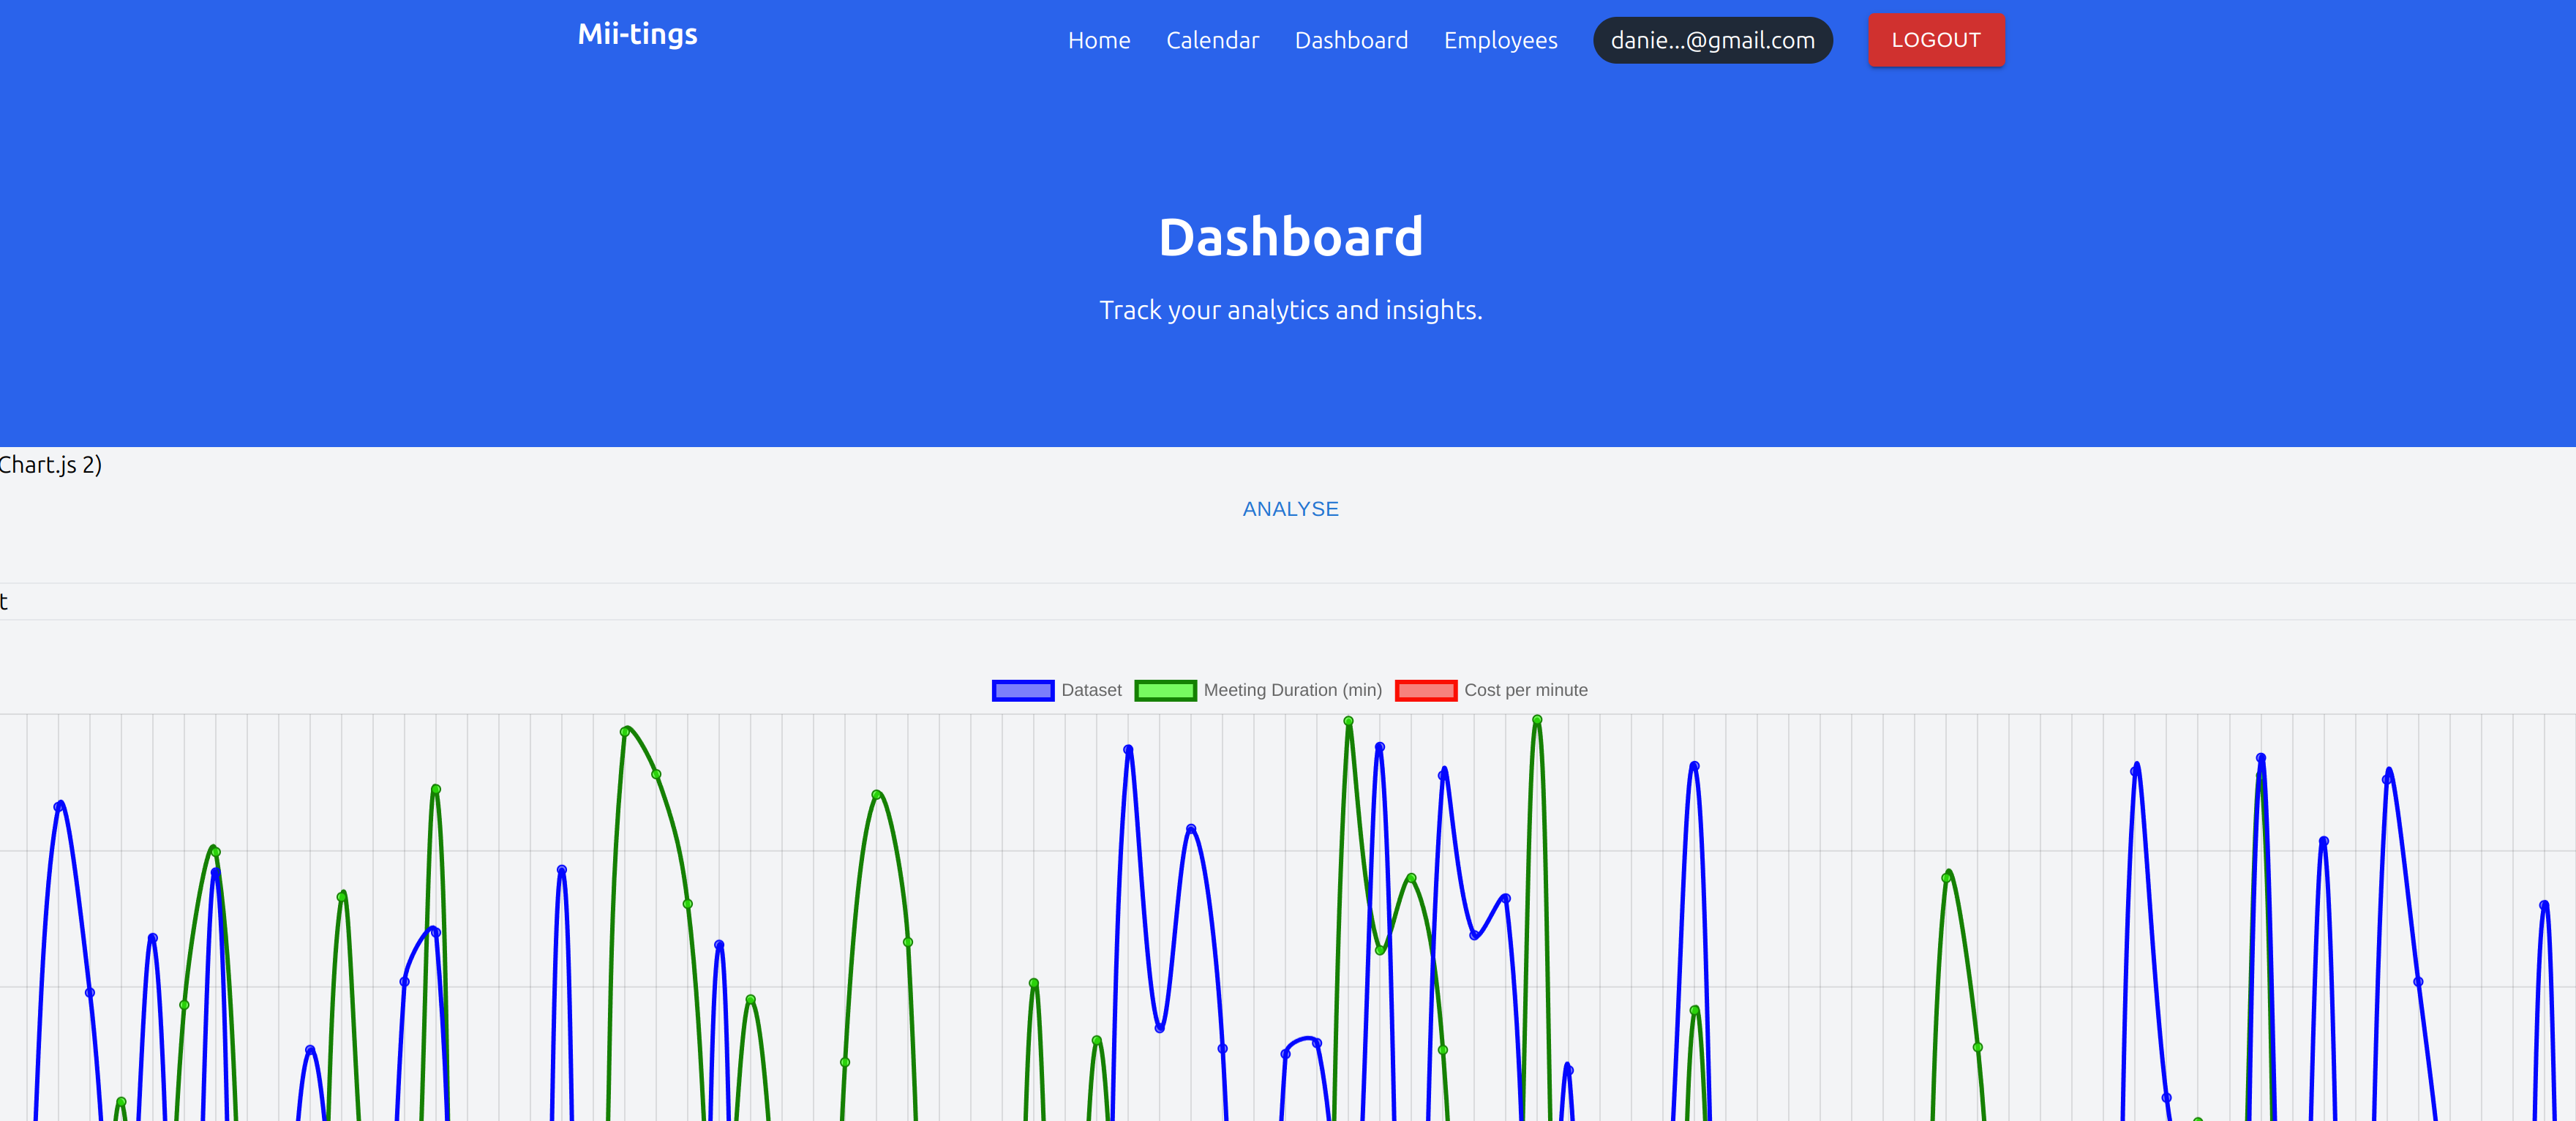Click the danie...@gmail.com account badge
This screenshot has width=2576, height=1121.
(1711, 41)
